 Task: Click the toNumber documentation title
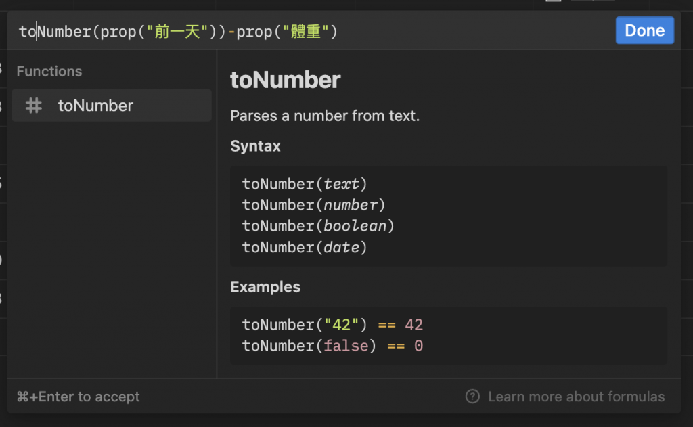click(285, 80)
